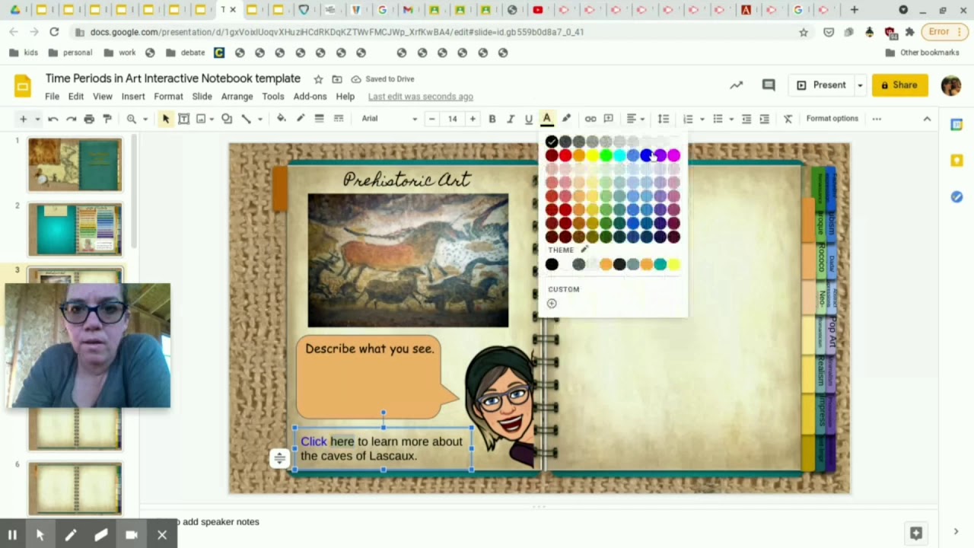Open the Add-ons menu

pos(310,97)
